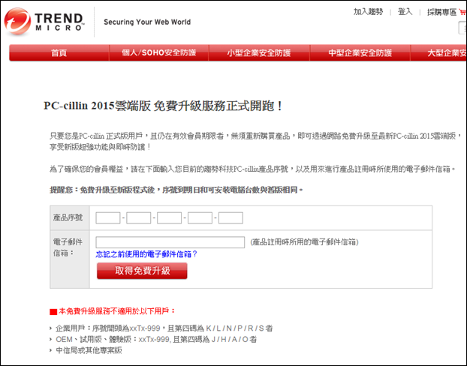Click the 登入 link

[405, 12]
